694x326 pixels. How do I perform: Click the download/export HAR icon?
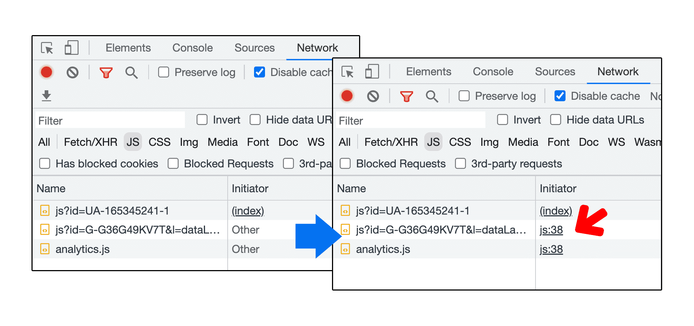coord(46,96)
